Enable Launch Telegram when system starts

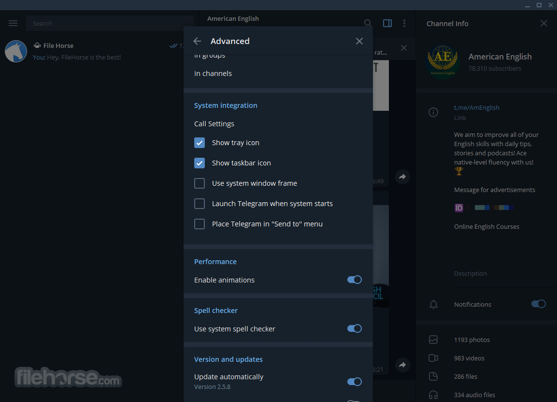click(x=200, y=204)
